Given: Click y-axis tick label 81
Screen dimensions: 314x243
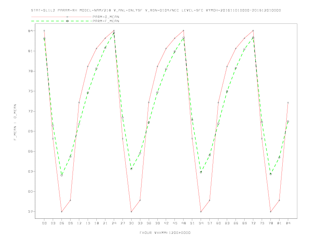Looking at the screenshot, I should click(30, 51).
